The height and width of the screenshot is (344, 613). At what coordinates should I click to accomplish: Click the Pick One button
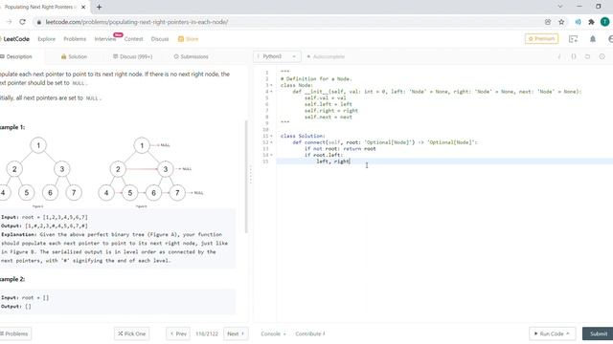132,333
